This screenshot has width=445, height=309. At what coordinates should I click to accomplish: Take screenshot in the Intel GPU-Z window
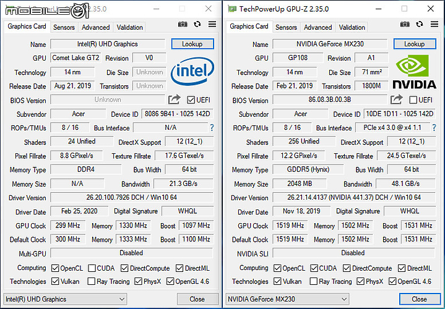[x=183, y=24]
